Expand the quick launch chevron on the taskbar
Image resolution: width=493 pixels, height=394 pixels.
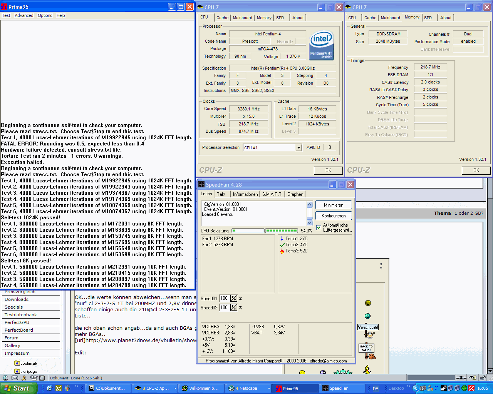[76, 387]
